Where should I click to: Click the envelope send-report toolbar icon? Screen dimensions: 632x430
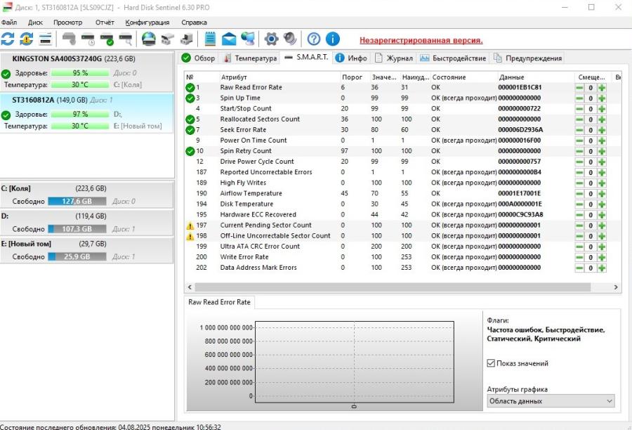click(229, 39)
